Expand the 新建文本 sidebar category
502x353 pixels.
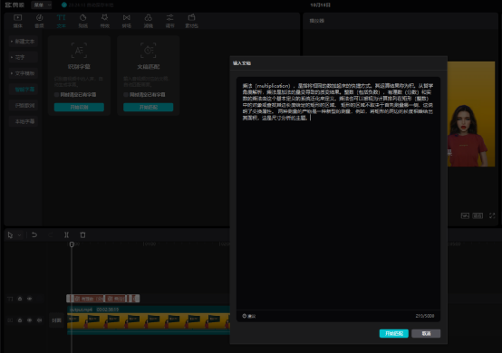point(23,42)
